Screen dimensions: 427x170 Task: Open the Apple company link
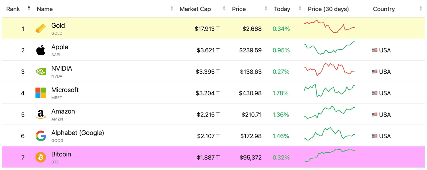59,47
